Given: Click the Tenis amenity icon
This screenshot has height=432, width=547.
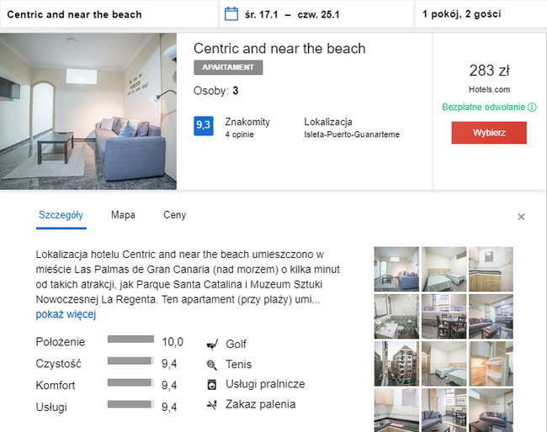Looking at the screenshot, I should 211,365.
